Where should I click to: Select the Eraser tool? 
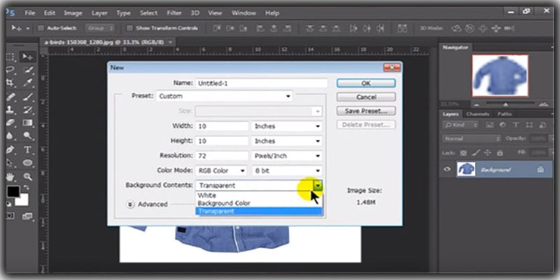pos(10,123)
